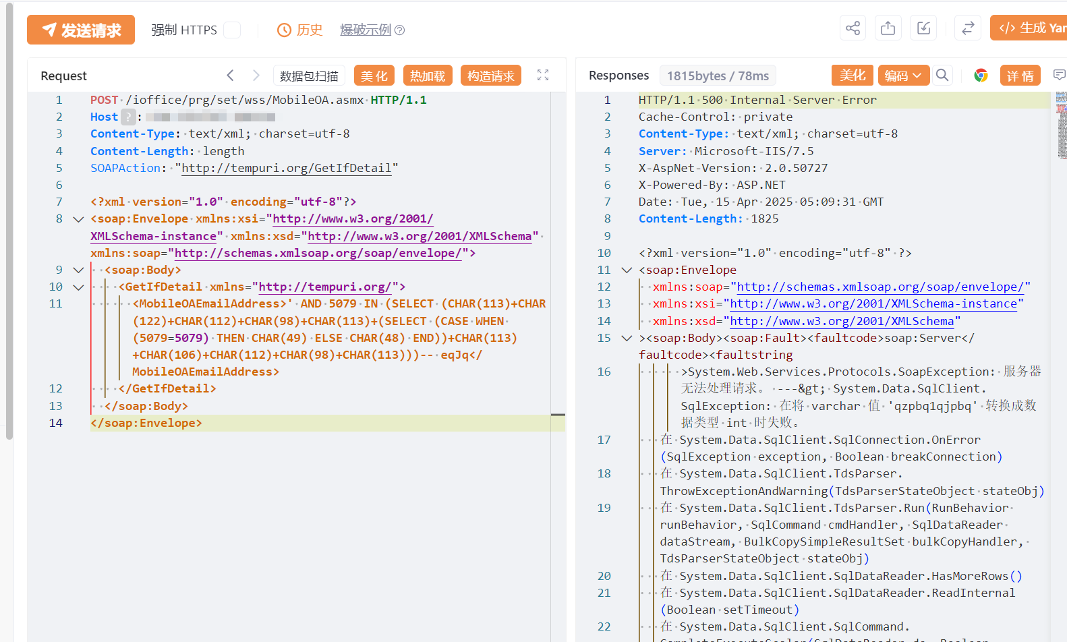Click the 1815bytes / 78ms response size tag
This screenshot has width=1067, height=642.
[x=718, y=76]
